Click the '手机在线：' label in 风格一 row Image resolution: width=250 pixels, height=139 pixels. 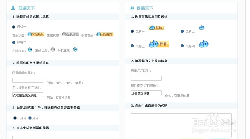(x=88, y=35)
